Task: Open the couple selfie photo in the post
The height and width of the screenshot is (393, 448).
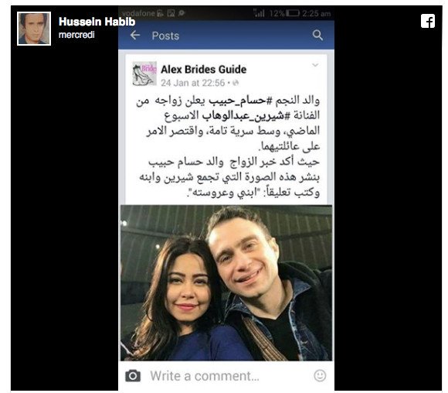Action: [x=226, y=283]
